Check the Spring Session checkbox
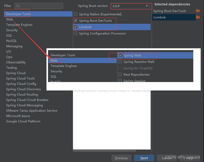 pos(120,80)
